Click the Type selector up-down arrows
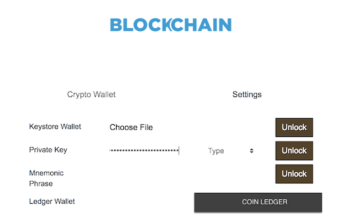The image size is (350, 223). pos(251,151)
